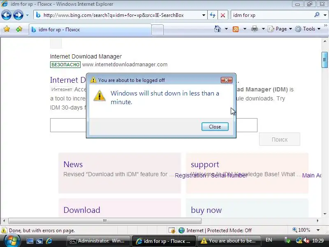
Task: Open recent pages dropdown next to Forward
Action: (27, 15)
